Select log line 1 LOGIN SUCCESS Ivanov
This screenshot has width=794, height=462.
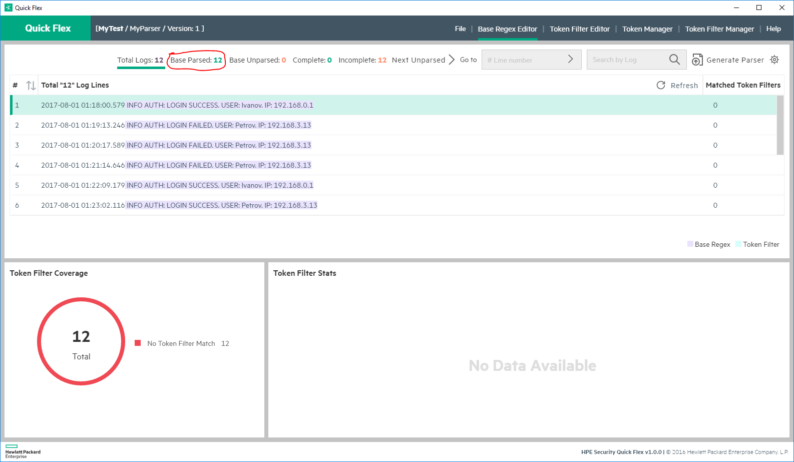click(393, 105)
